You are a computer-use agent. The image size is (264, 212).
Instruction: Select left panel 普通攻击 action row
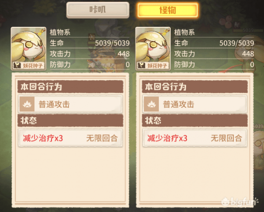(70, 104)
